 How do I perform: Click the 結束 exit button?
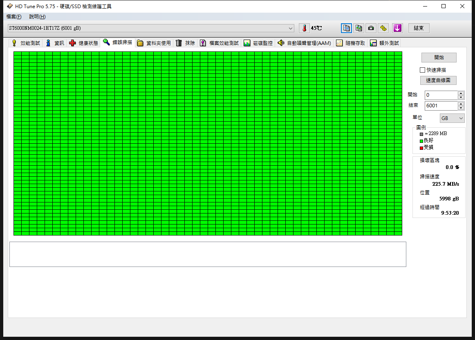click(x=419, y=28)
